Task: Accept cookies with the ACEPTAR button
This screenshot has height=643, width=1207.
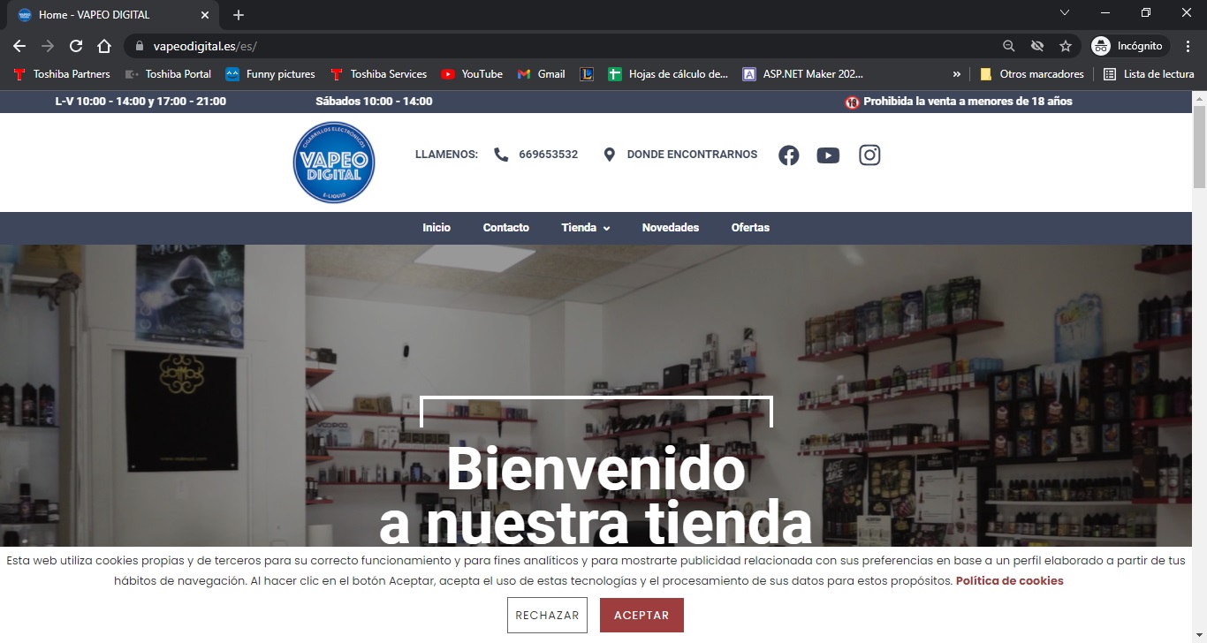Action: pyautogui.click(x=641, y=616)
